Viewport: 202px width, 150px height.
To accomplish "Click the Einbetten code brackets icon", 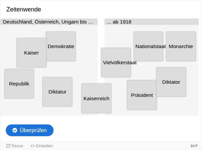I will pyautogui.click(x=32, y=146).
